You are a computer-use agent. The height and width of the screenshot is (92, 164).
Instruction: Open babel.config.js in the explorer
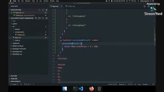pyautogui.click(x=18, y=46)
